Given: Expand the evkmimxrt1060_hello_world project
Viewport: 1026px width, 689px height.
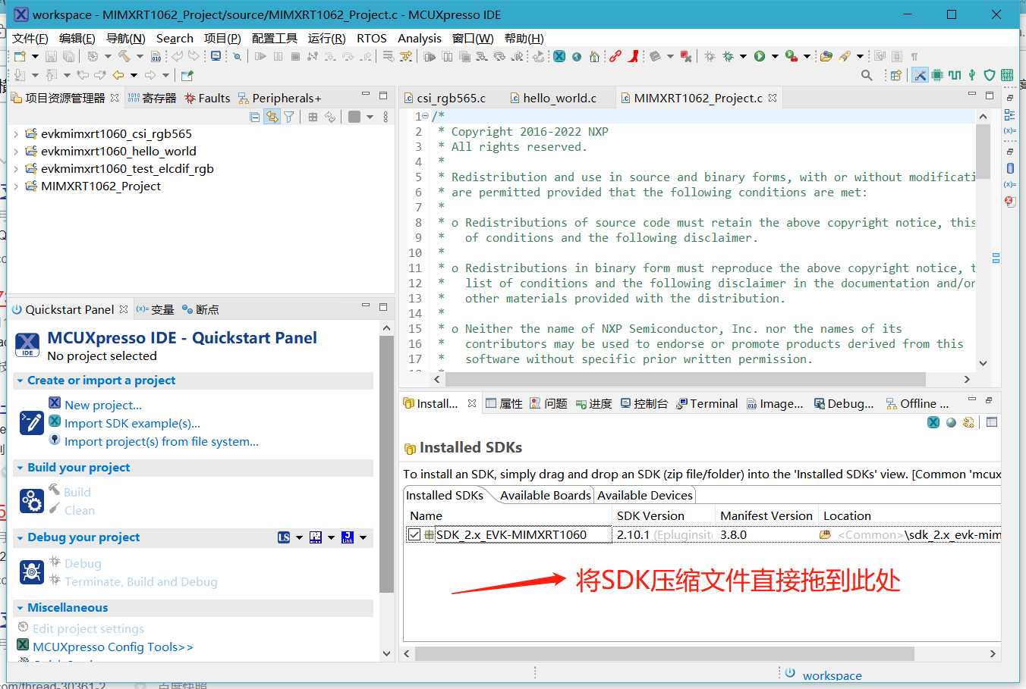Looking at the screenshot, I should [x=14, y=151].
